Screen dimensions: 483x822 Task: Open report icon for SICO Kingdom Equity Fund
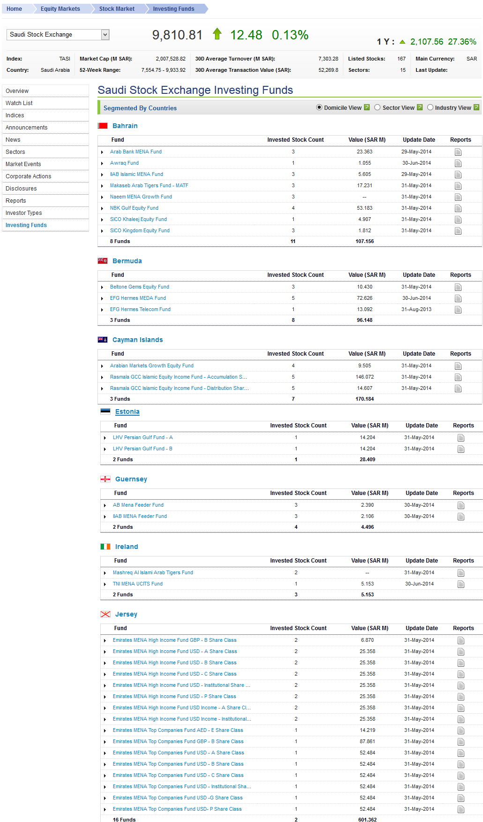[458, 231]
